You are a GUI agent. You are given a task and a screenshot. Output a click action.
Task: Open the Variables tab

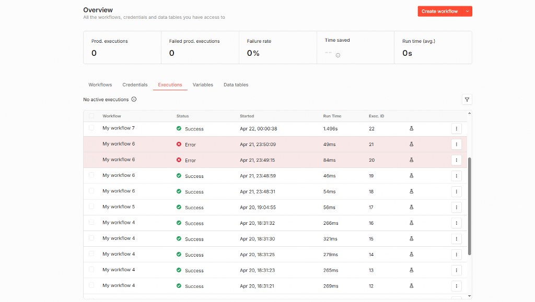(203, 85)
